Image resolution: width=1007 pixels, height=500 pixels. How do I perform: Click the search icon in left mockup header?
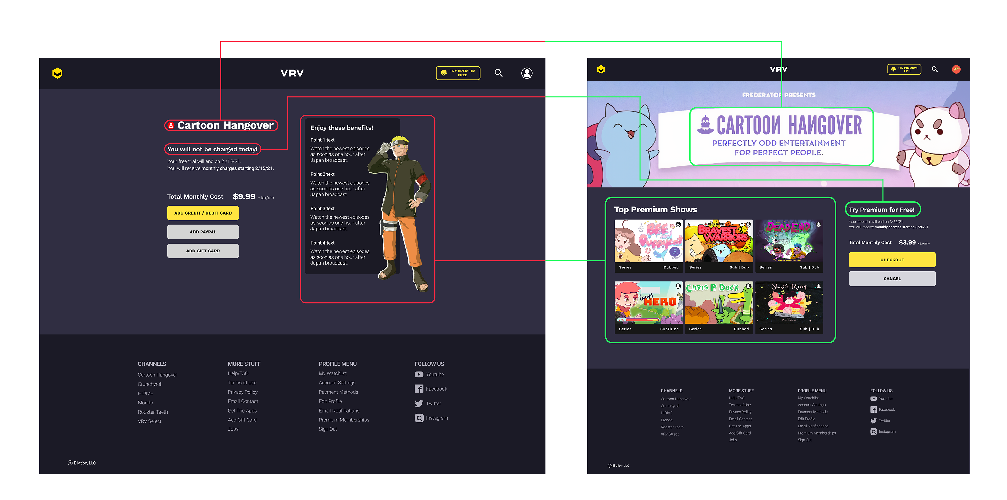point(499,73)
